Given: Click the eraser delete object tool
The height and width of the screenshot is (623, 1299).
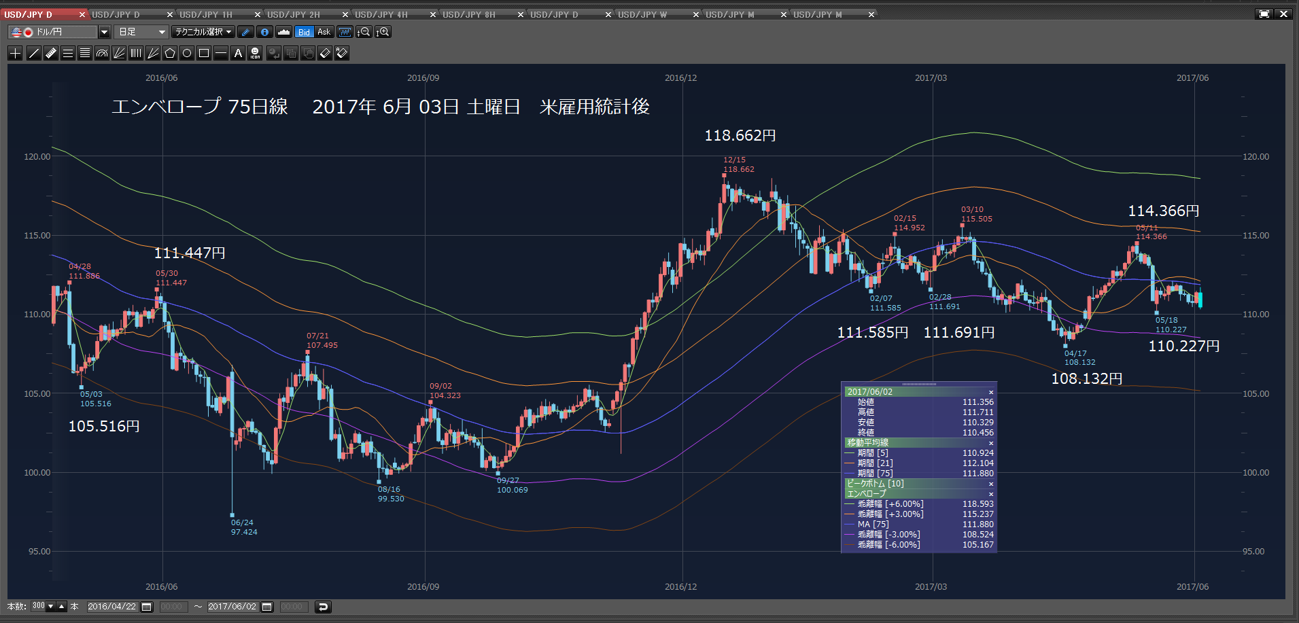Looking at the screenshot, I should 325,53.
